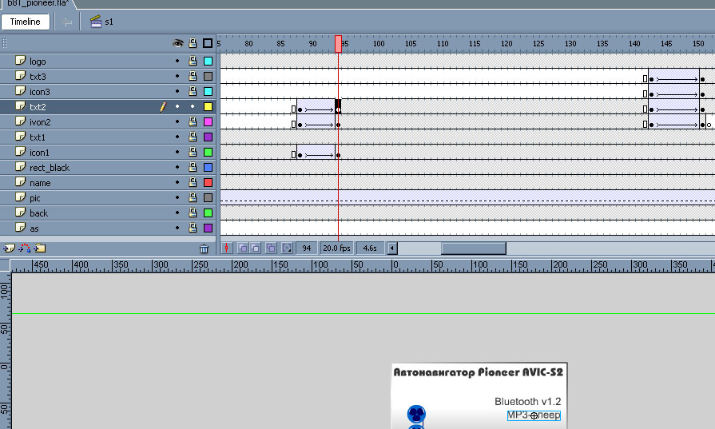
Task: Click the current frame value 94
Action: coord(307,248)
